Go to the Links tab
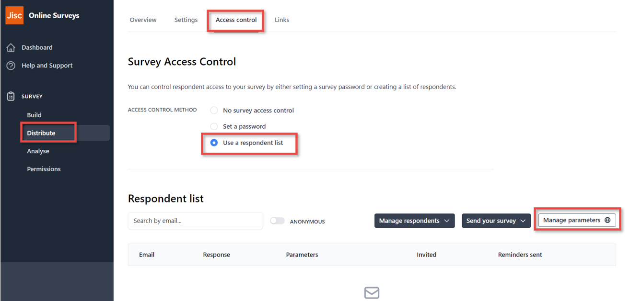This screenshot has height=301, width=630. coord(282,20)
